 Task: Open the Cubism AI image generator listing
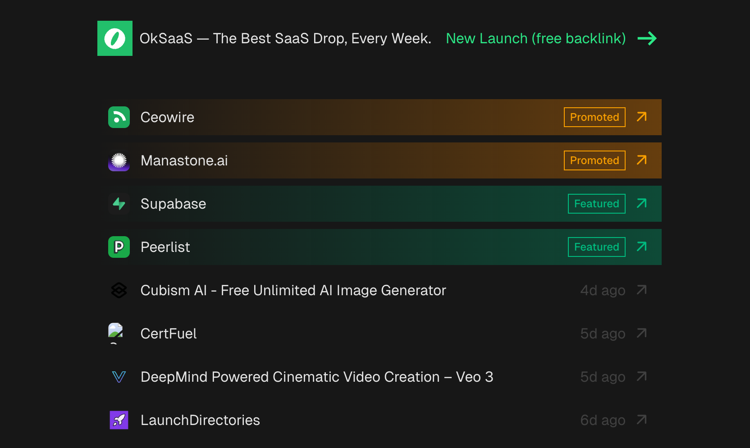click(x=293, y=290)
